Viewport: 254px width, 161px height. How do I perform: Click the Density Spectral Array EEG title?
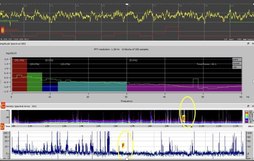pyautogui.click(x=21, y=106)
